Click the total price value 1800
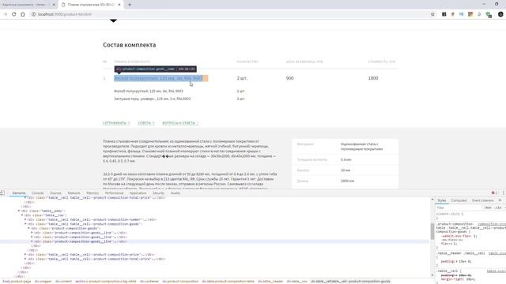 click(x=373, y=78)
